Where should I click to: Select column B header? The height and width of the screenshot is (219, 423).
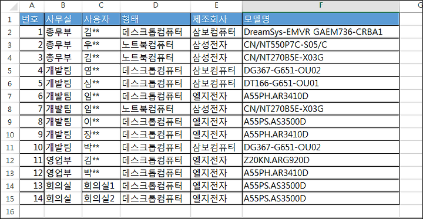click(x=63, y=6)
